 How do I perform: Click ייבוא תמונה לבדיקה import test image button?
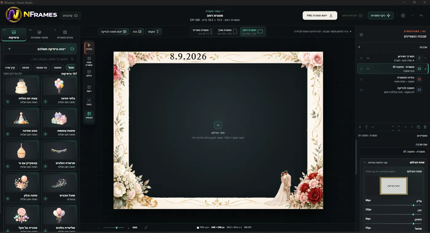(114, 31)
